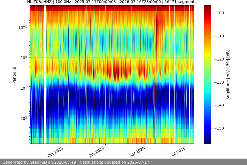Image resolution: width=247 pixels, height=165 pixels.
Task: Click the 'Period [s]' y-axis label
Action: (x=14, y=75)
